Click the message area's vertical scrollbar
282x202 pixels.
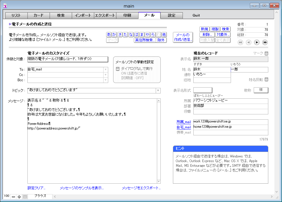coord(159,141)
